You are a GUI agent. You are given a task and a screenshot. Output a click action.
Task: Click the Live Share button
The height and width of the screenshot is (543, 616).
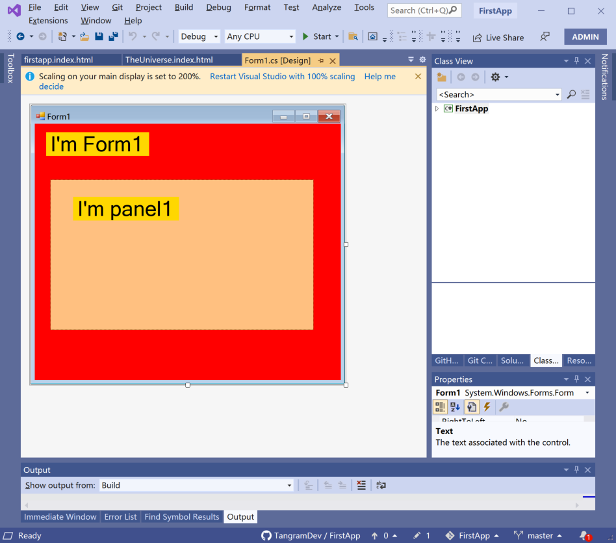[x=498, y=38]
